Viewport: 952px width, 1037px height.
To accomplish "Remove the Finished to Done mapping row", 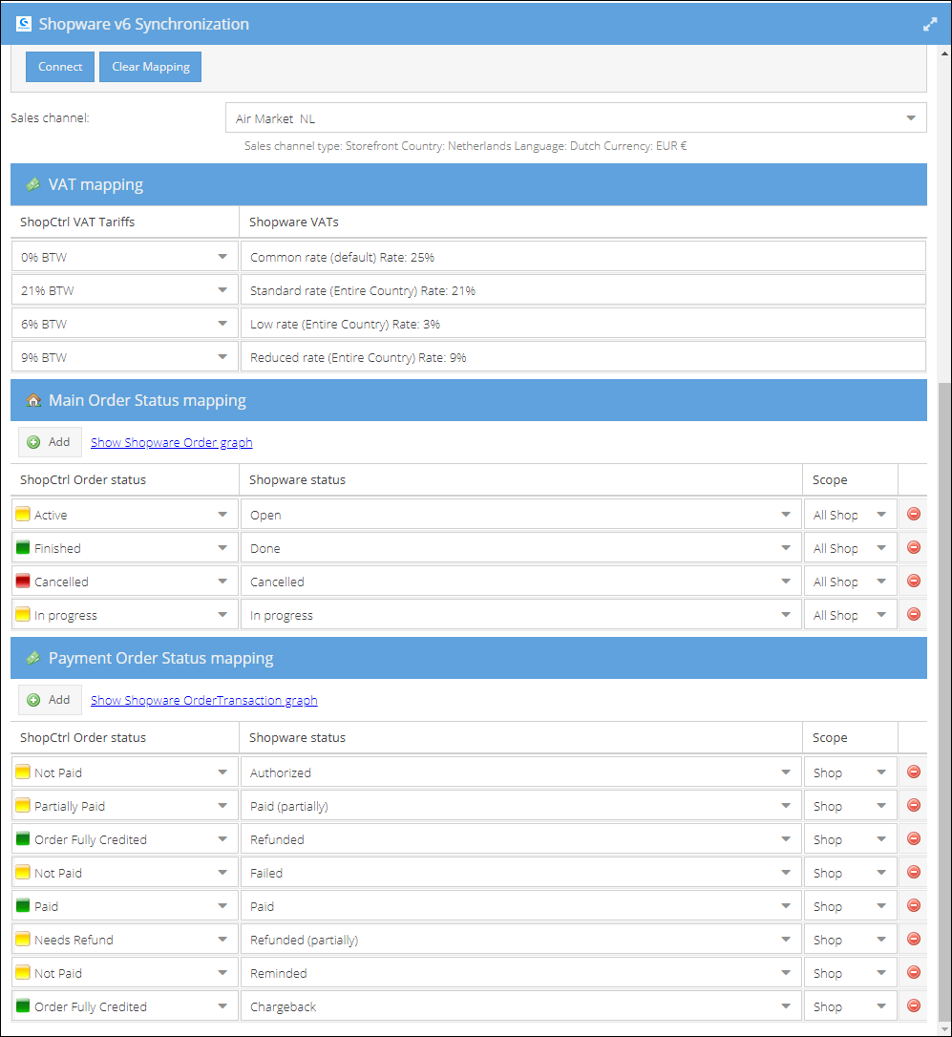I will (913, 547).
